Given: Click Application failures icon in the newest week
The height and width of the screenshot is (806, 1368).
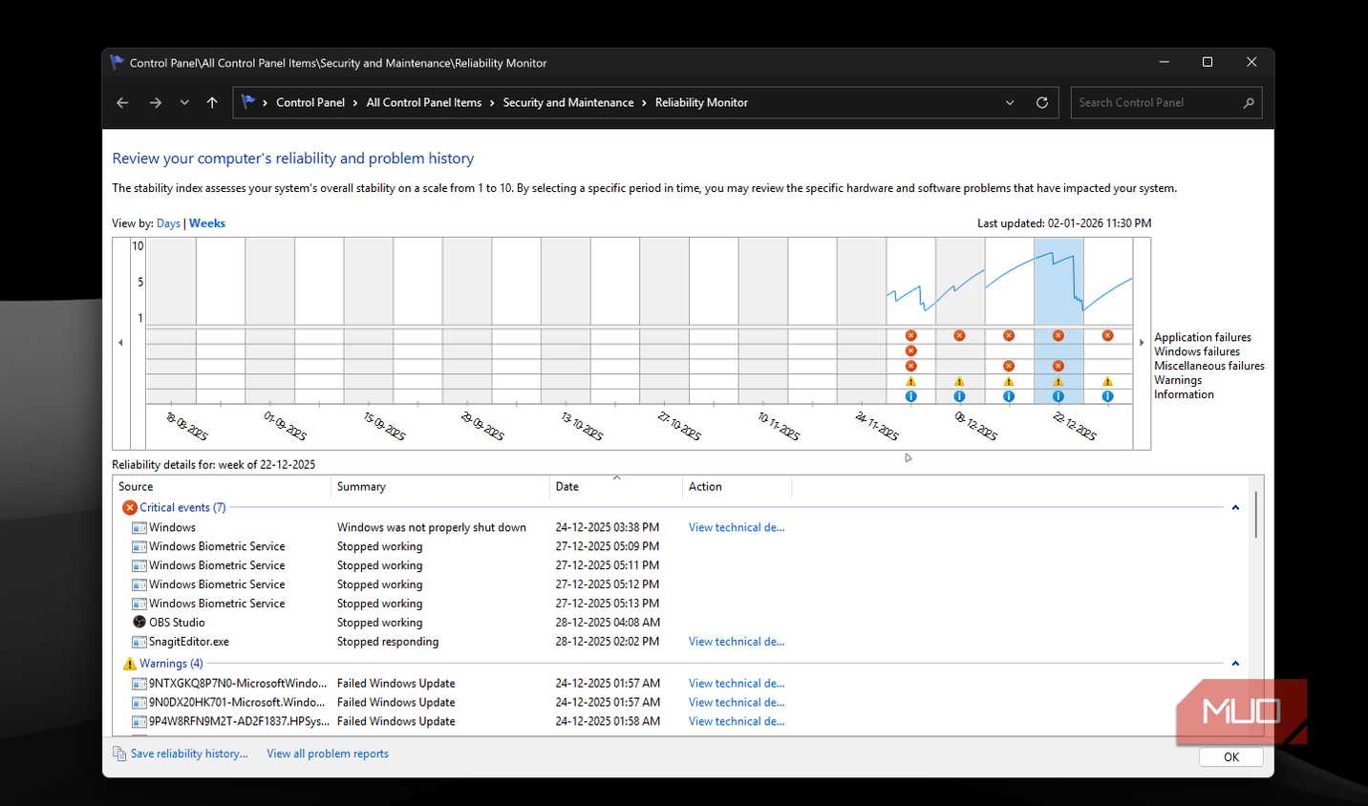Looking at the screenshot, I should point(1107,336).
